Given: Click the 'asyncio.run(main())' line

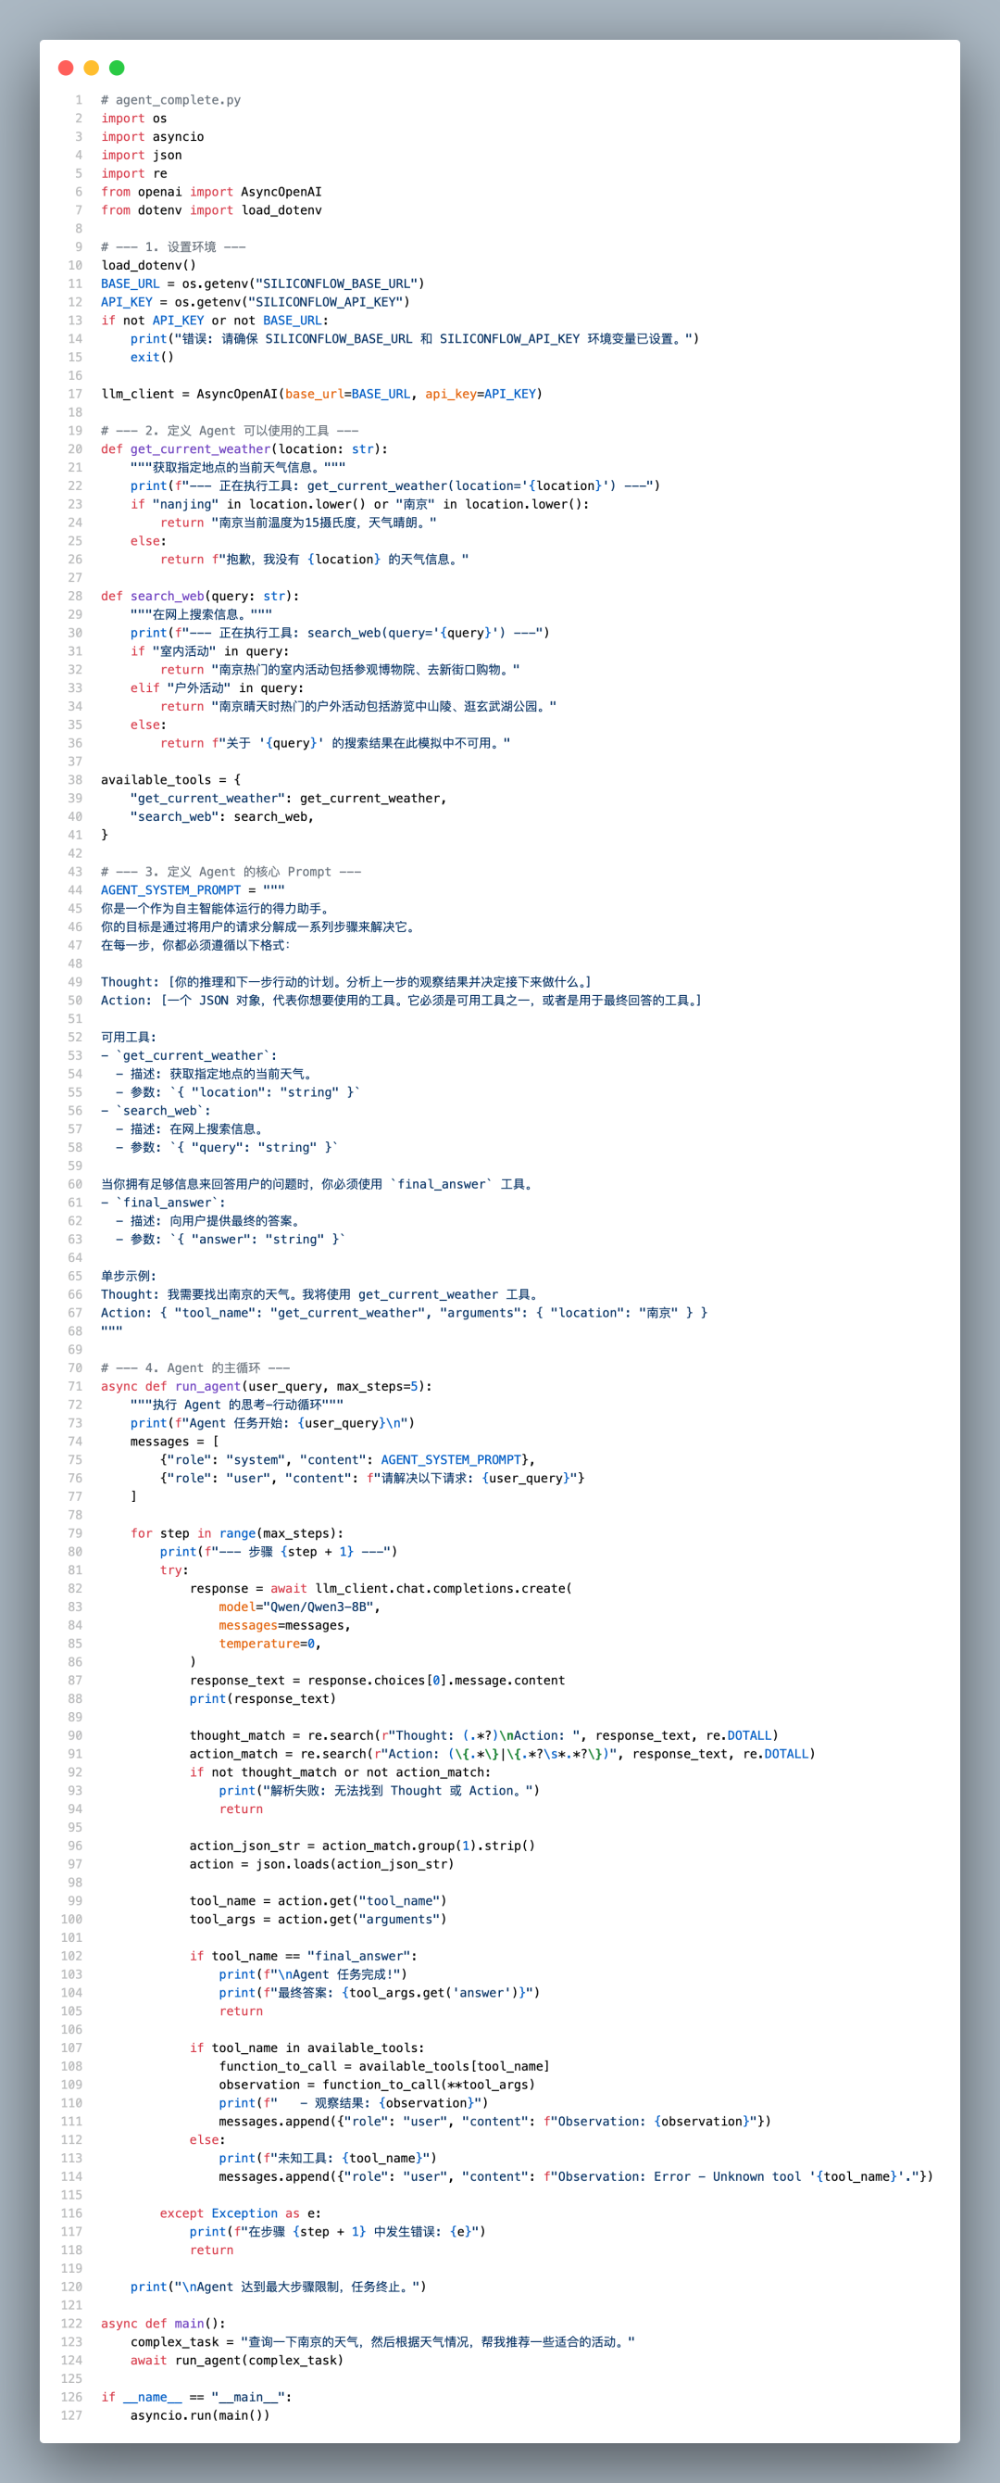Looking at the screenshot, I should (200, 2415).
